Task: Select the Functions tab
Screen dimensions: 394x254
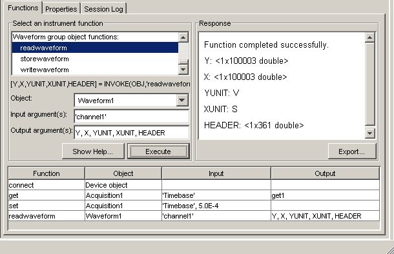Action: [23, 8]
